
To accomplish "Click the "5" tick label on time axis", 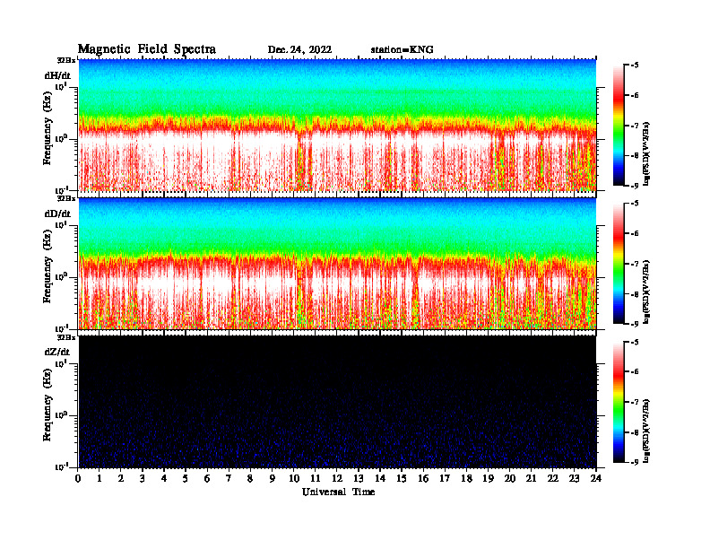I will [186, 479].
